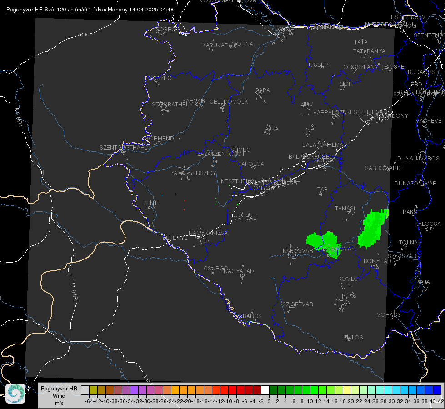Click the CELLDÖMÖLK label
The width and height of the screenshot is (445, 409).
pyautogui.click(x=229, y=102)
